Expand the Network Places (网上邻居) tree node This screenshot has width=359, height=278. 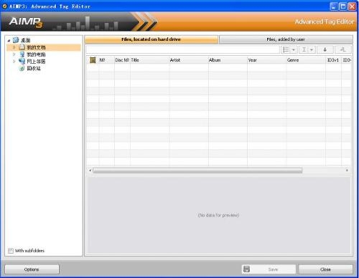(14, 62)
